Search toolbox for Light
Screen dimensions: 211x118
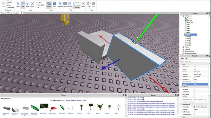pyautogui.click(x=85, y=100)
